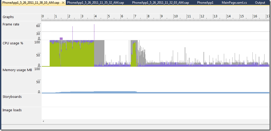Switch to the PhoneApp1_5_26_2011_11_35_32_AM.sap tab

click(96, 3)
